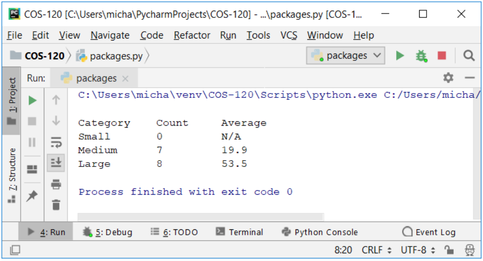483x261 pixels.
Task: Print console output with the printer icon
Action: click(x=56, y=184)
